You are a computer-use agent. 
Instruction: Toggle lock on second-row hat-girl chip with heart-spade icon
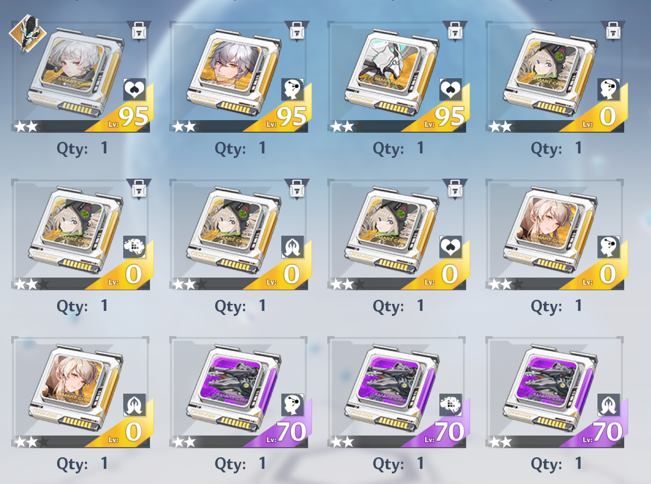[455, 189]
